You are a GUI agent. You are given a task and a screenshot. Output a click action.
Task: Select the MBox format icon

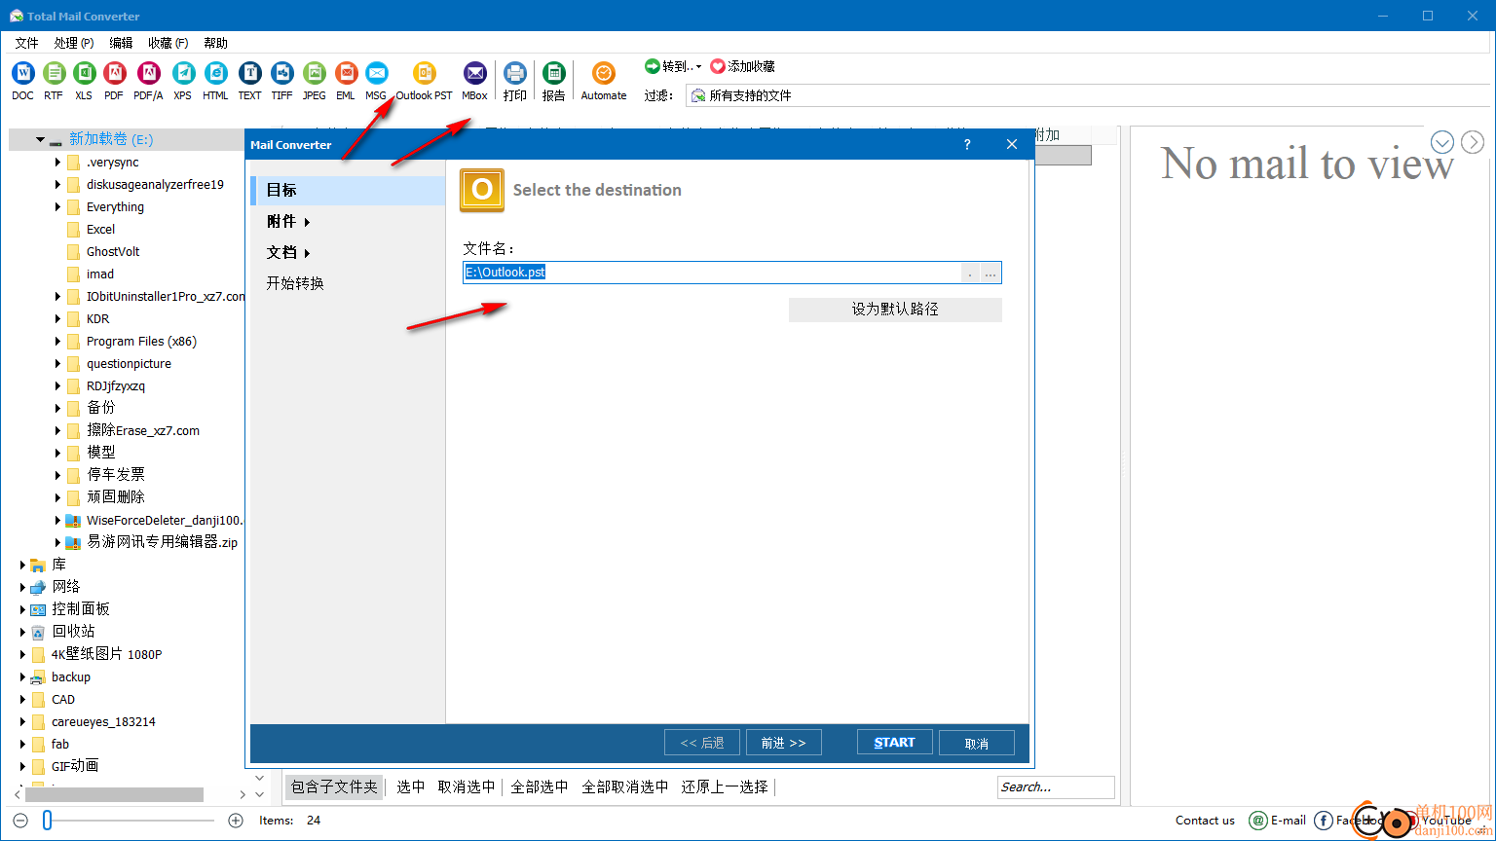(474, 73)
